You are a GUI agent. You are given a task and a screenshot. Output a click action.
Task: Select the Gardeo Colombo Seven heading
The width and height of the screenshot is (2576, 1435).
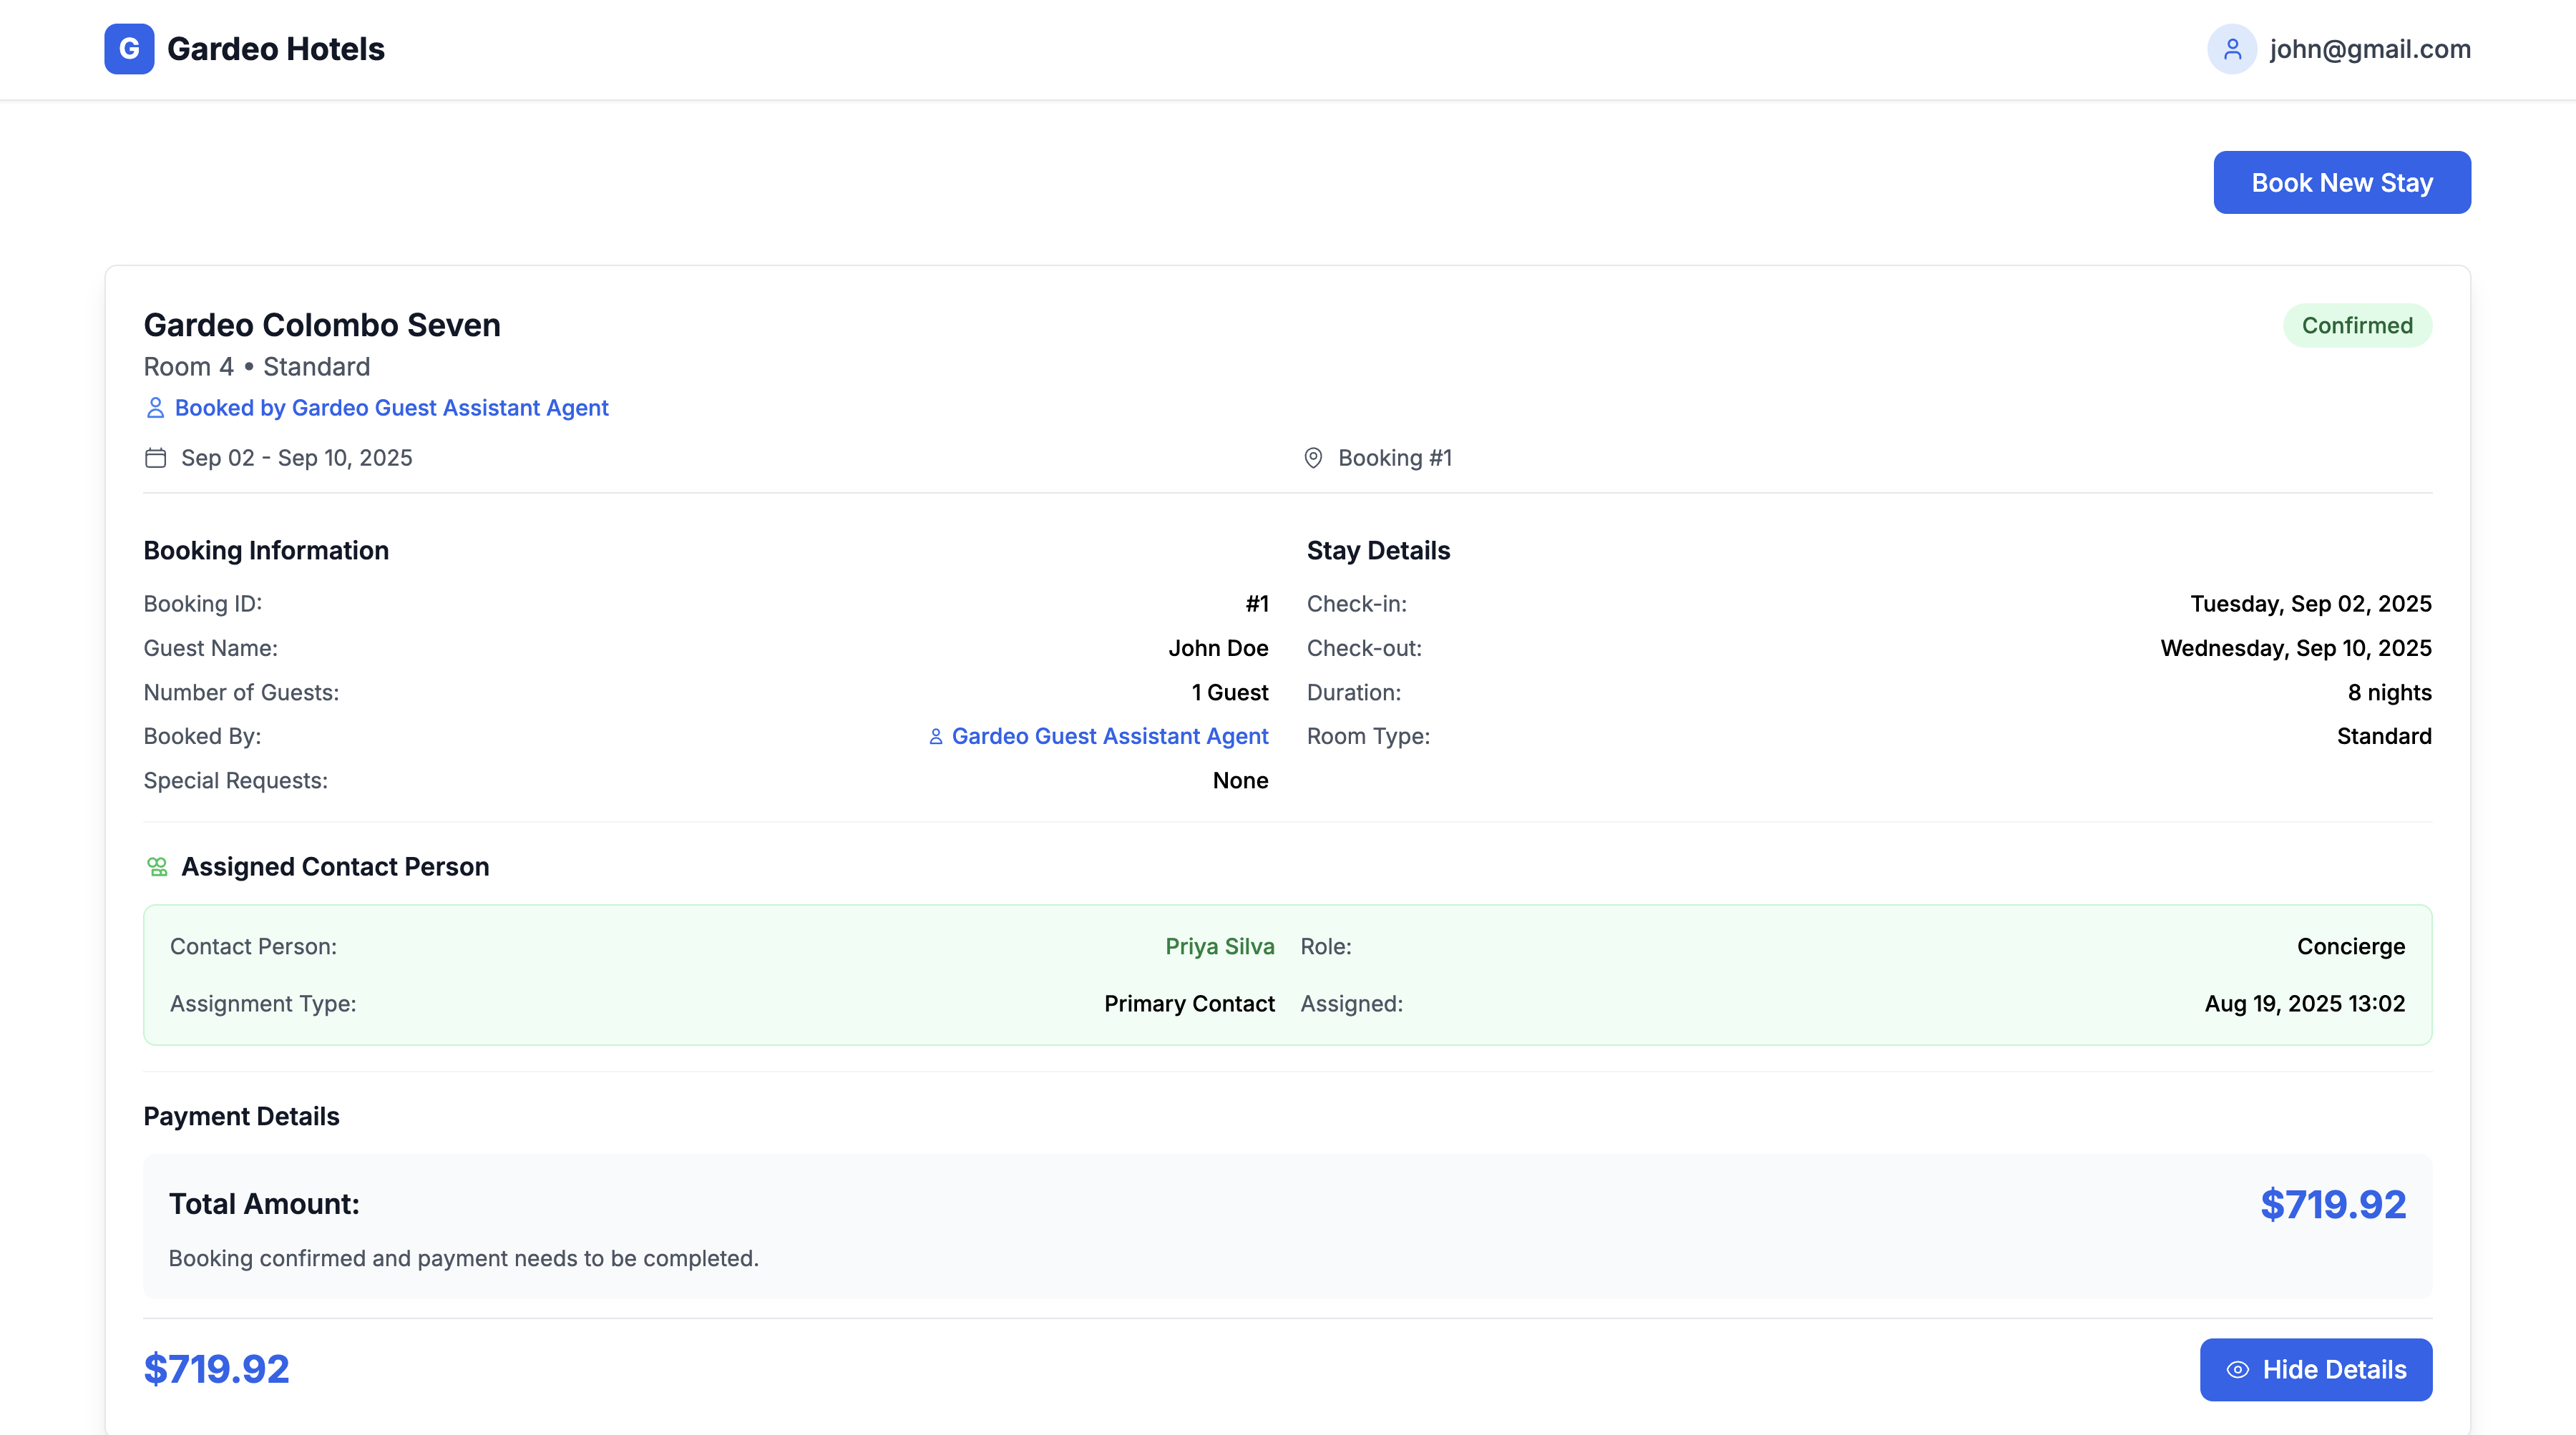click(x=322, y=324)
